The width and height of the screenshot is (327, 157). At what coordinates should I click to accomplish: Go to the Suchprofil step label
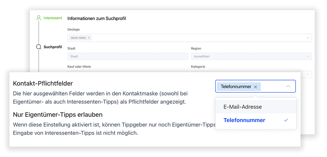pyautogui.click(x=53, y=47)
